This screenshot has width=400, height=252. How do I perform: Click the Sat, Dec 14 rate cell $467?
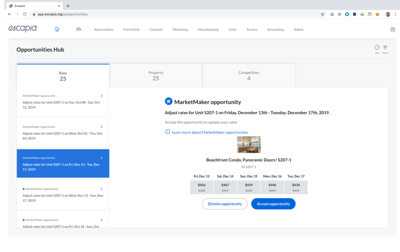[x=225, y=188]
